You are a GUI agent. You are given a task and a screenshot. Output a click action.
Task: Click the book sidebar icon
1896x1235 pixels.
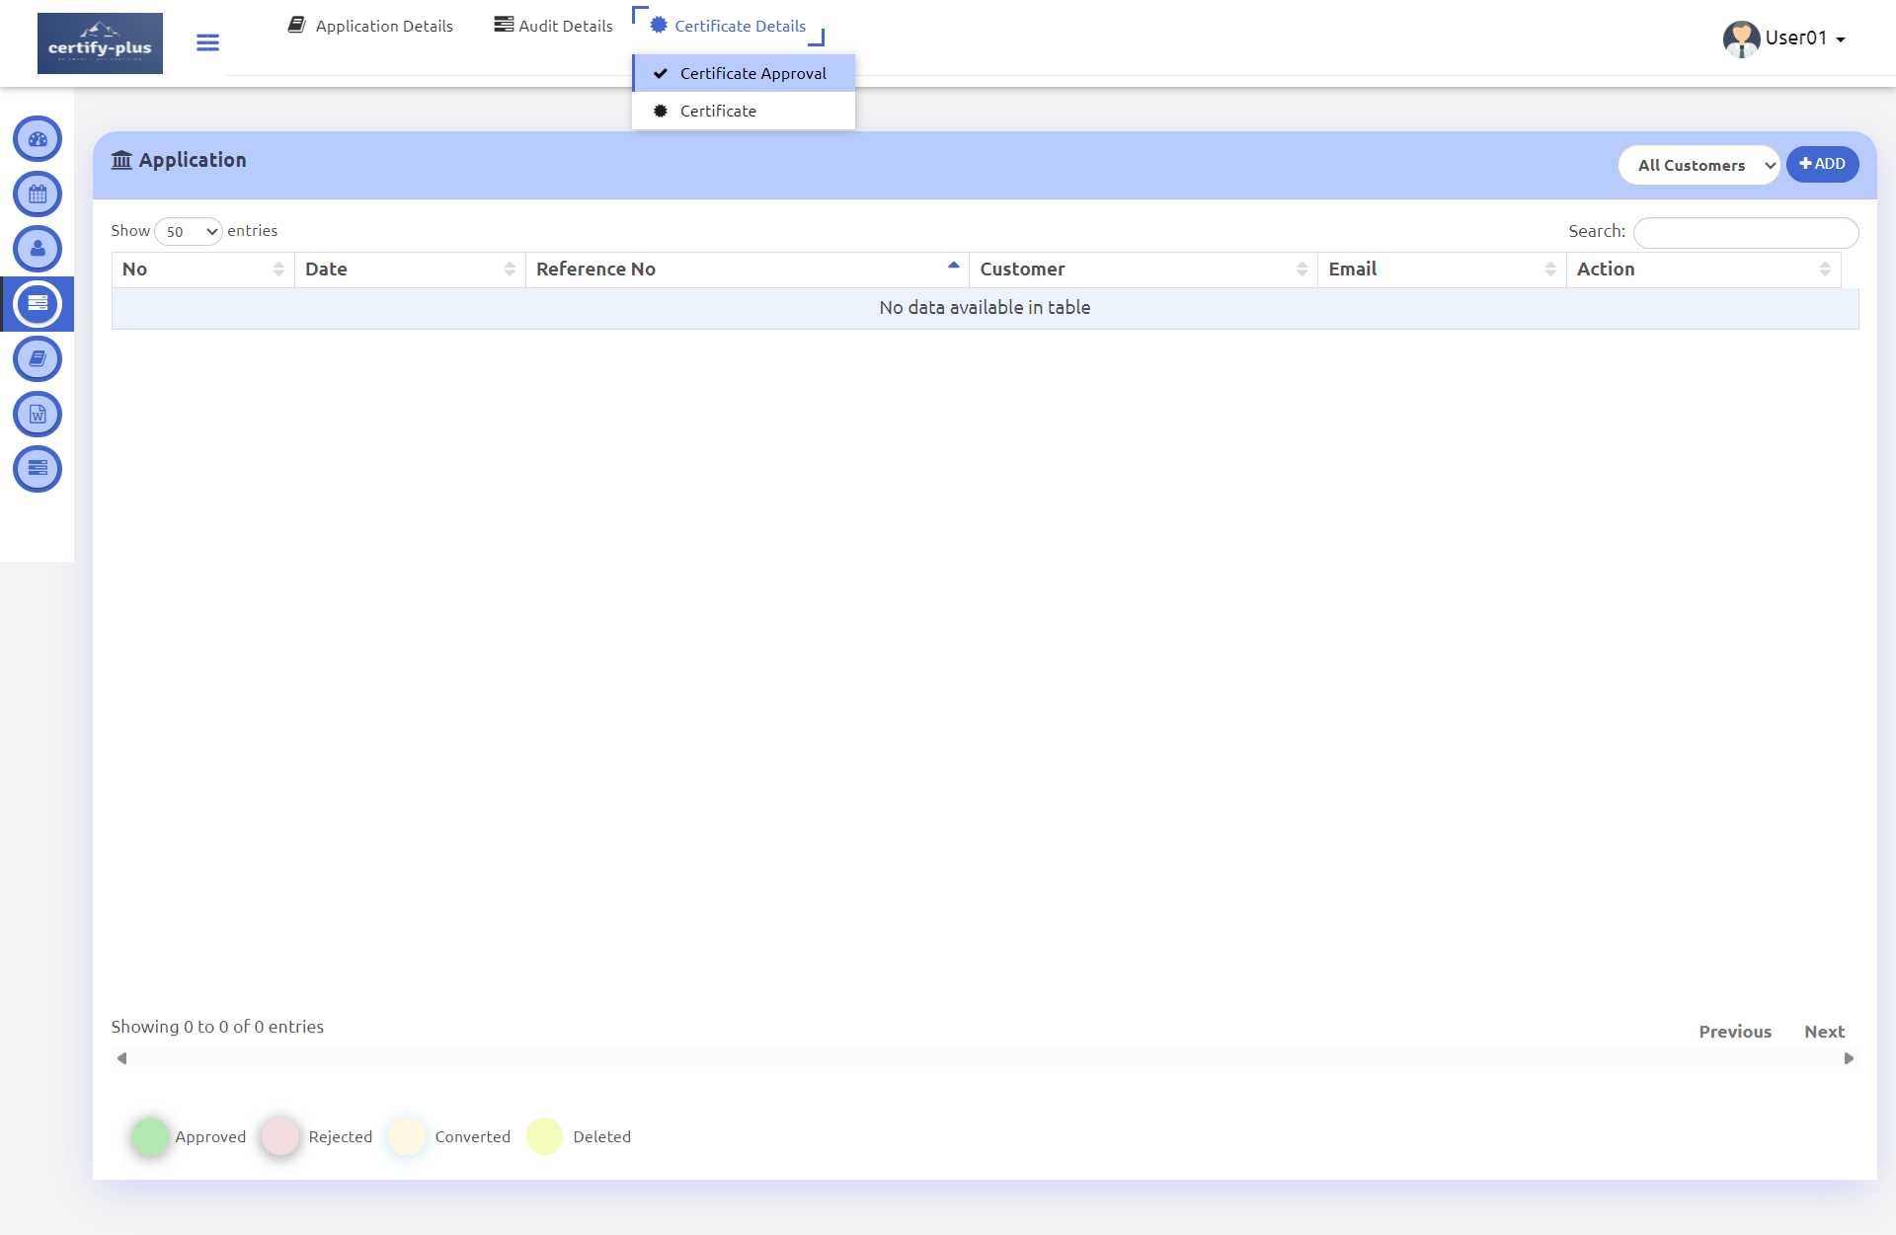[38, 359]
